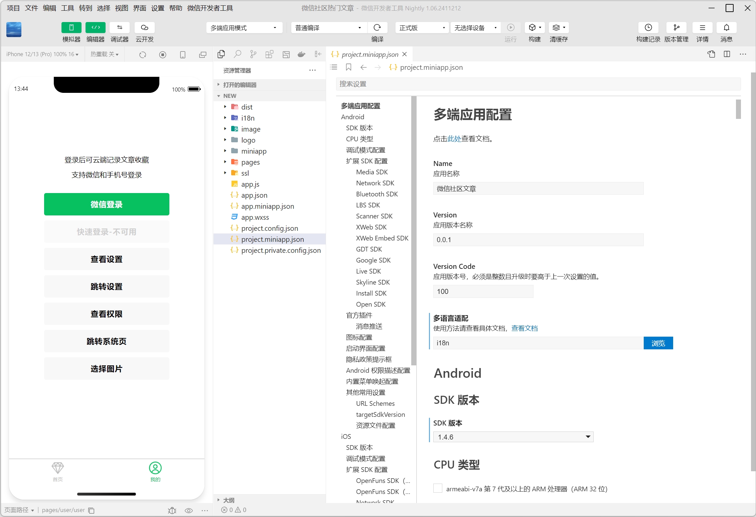Screen dimensions: 756x517
Task: Open the 设置 menu
Action: pos(158,8)
